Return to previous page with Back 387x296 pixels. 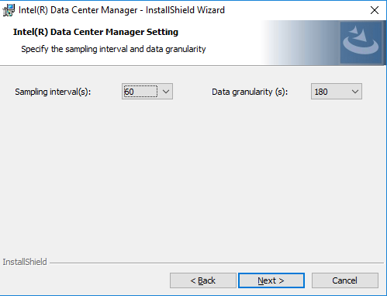(203, 280)
